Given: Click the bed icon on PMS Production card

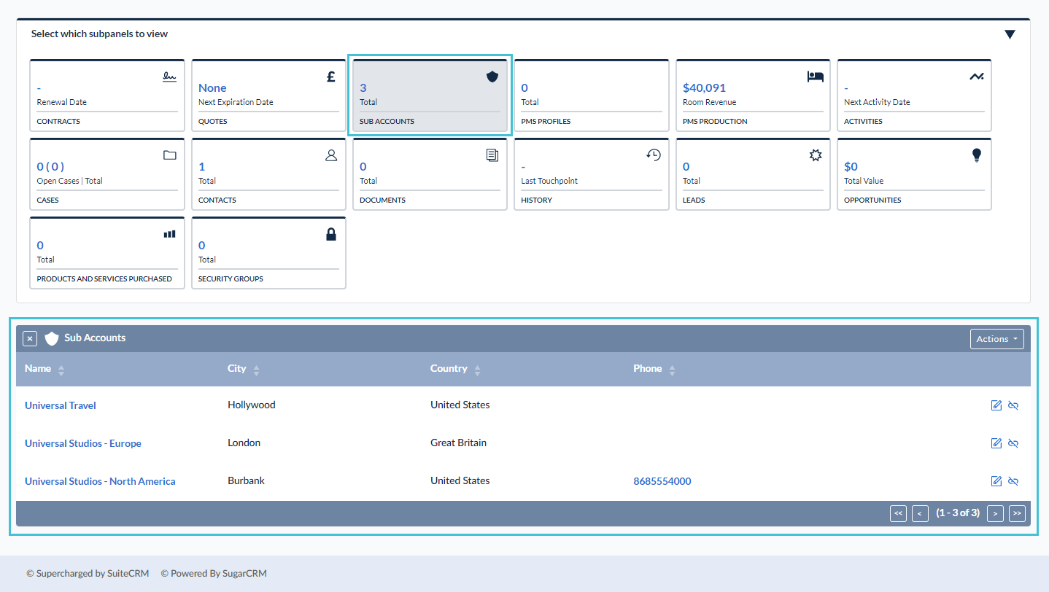Looking at the screenshot, I should [816, 77].
